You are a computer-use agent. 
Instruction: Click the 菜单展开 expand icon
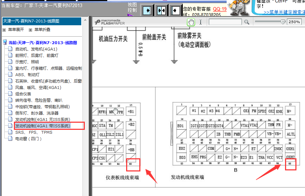pos(4,30)
